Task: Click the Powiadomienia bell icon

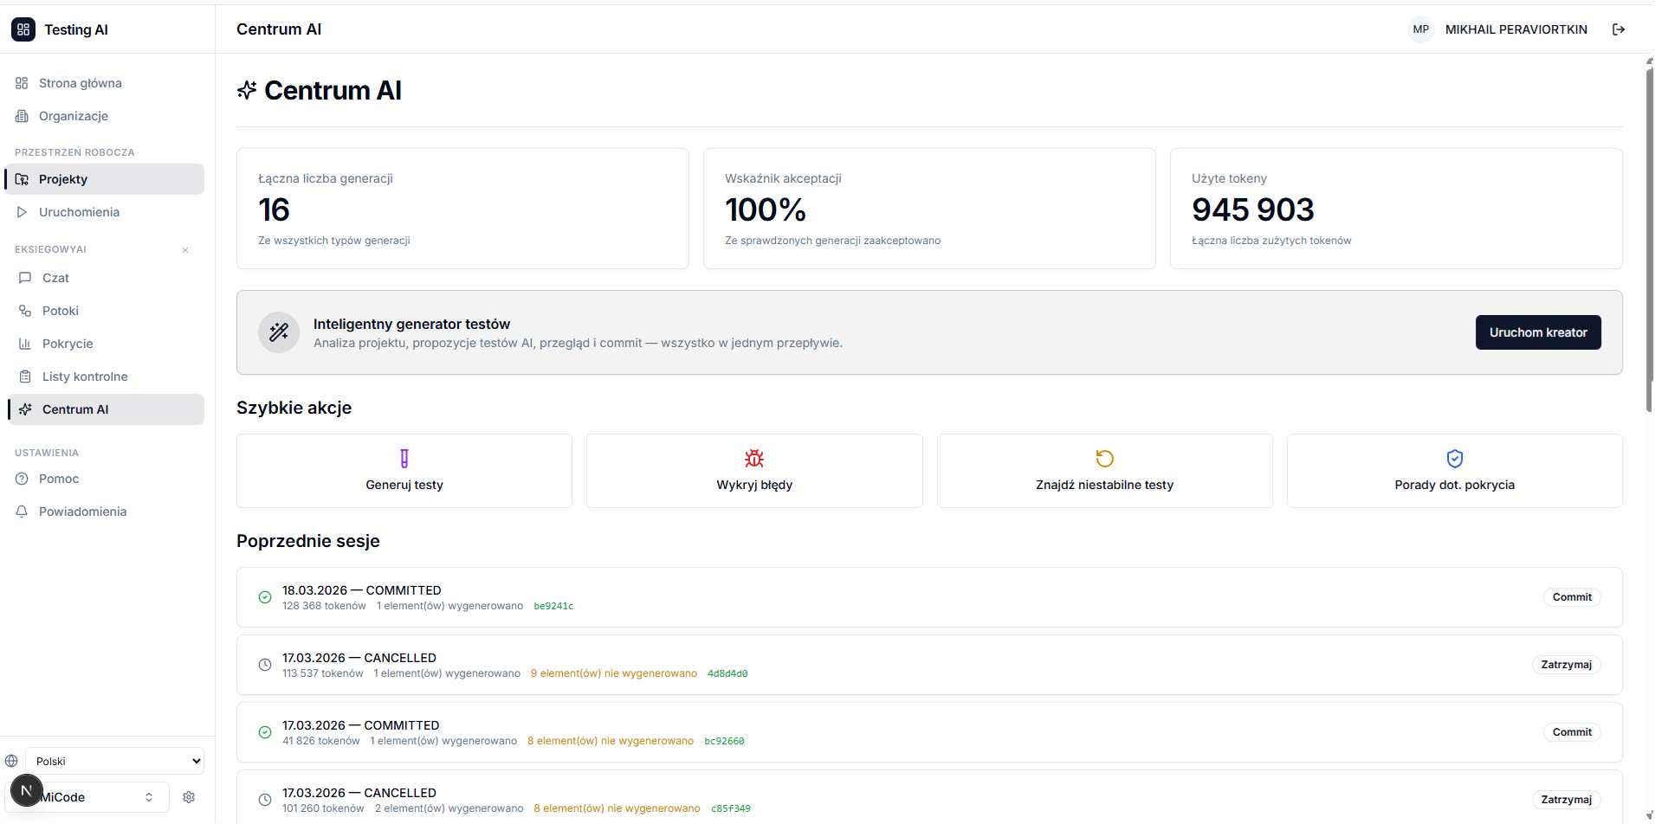Action: 22,512
